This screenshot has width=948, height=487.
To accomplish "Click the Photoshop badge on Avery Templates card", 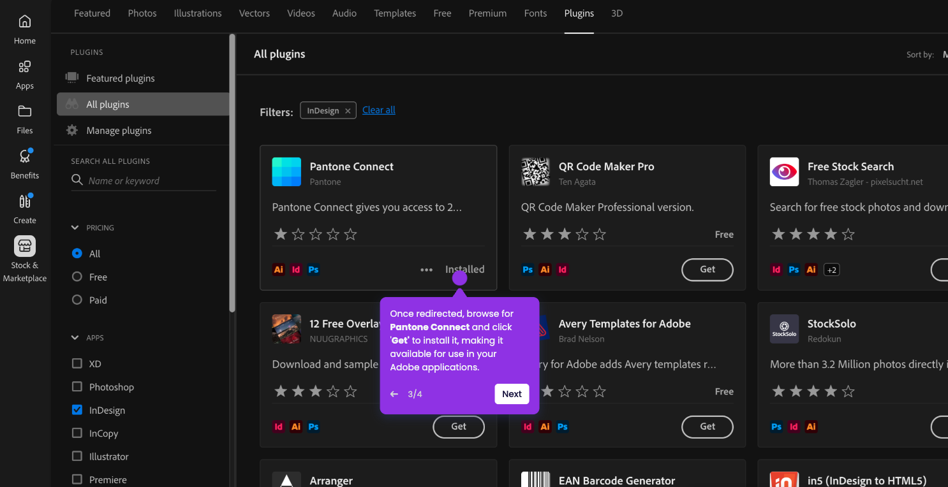I will [x=562, y=426].
